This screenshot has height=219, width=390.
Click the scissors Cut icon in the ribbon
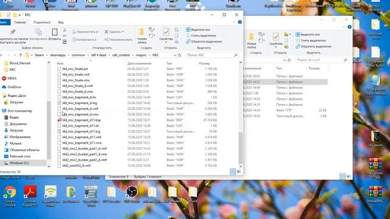[65, 30]
